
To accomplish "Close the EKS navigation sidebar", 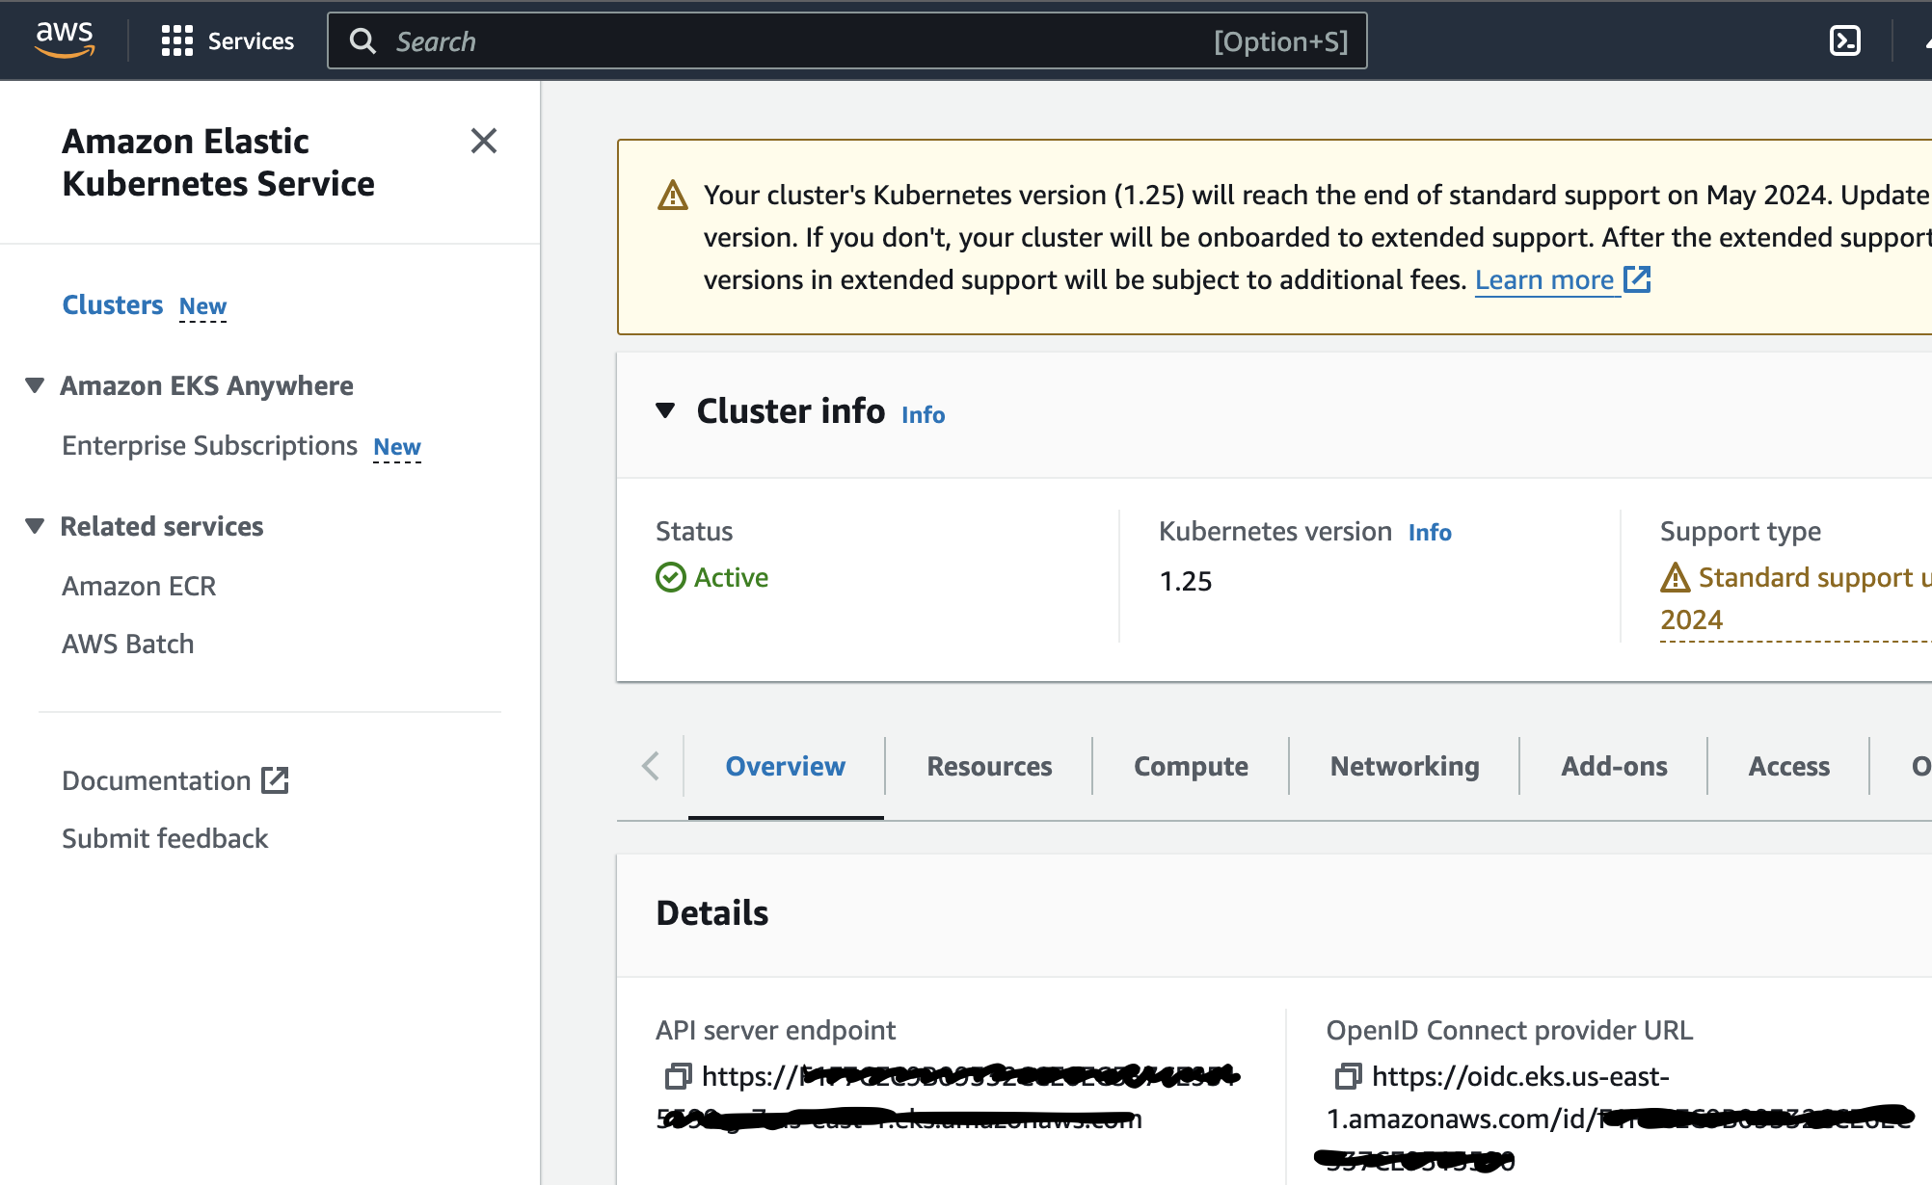I will pyautogui.click(x=483, y=141).
